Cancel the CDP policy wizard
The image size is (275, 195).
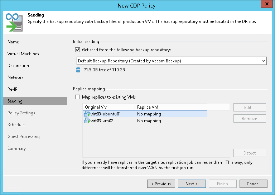point(253,184)
